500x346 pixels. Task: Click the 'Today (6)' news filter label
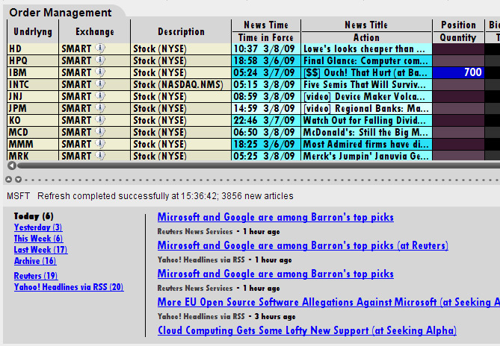click(34, 216)
